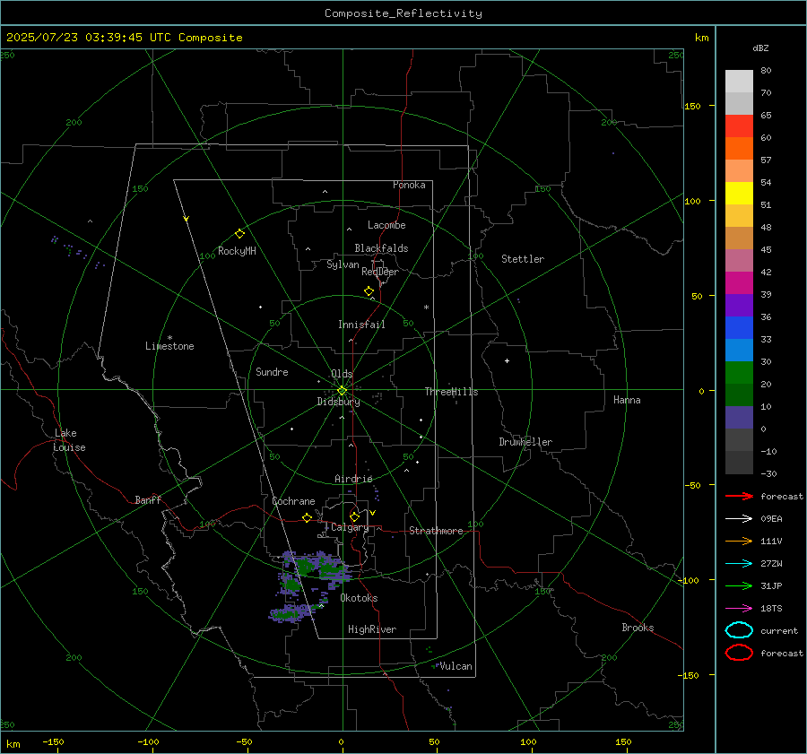Click the Calgary city label

pos(350,527)
